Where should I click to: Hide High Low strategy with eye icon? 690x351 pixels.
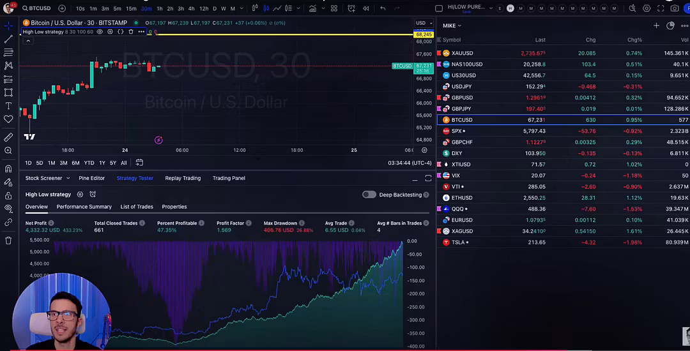[x=100, y=32]
